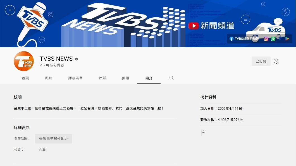This screenshot has height=166, width=296.
Task: Open the 社群 tab
Action: [102, 78]
